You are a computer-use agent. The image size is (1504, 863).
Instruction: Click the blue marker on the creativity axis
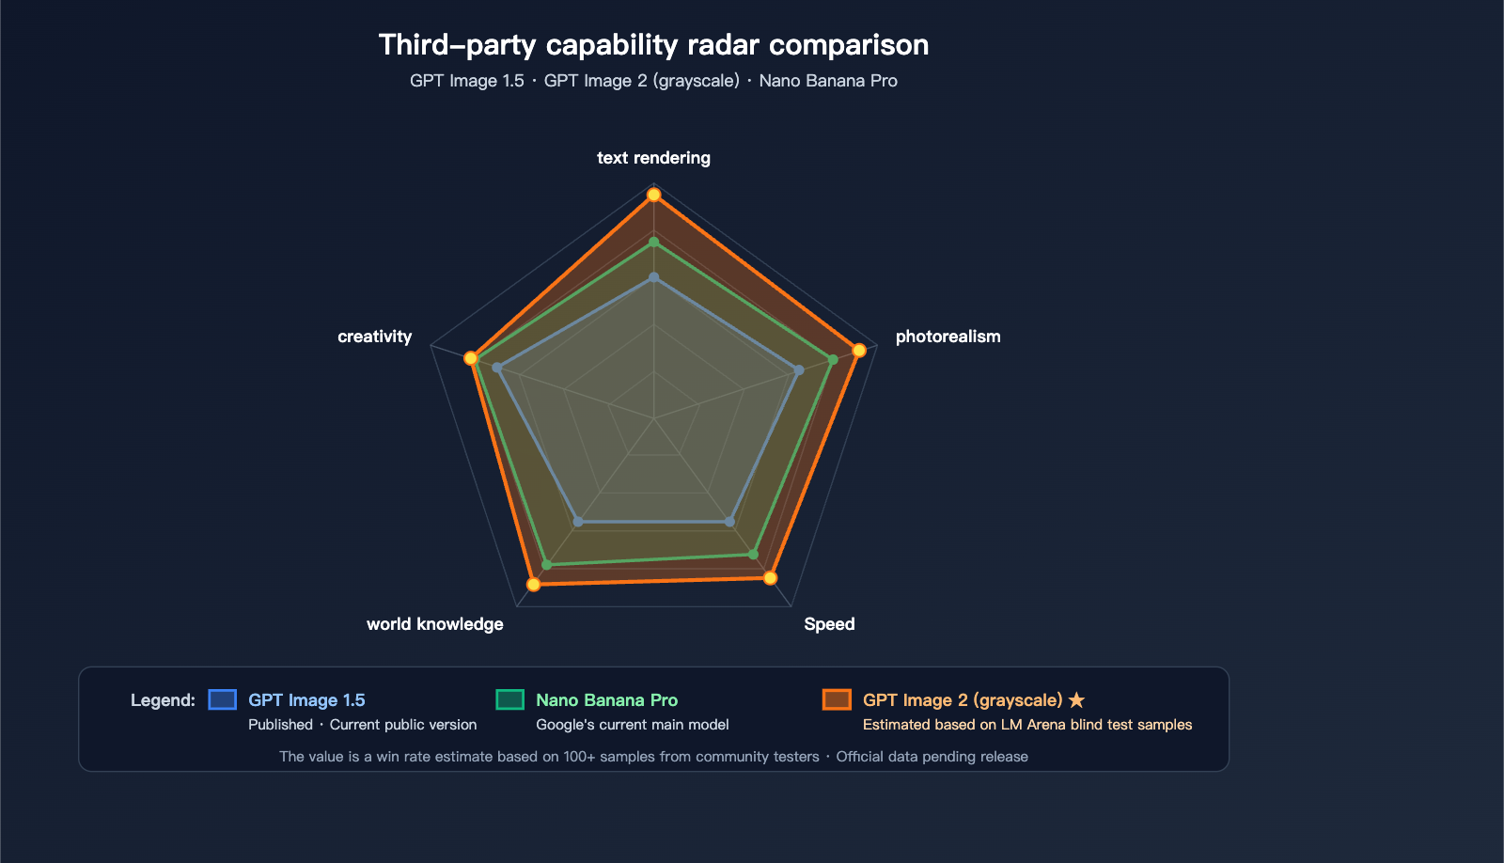pos(497,368)
